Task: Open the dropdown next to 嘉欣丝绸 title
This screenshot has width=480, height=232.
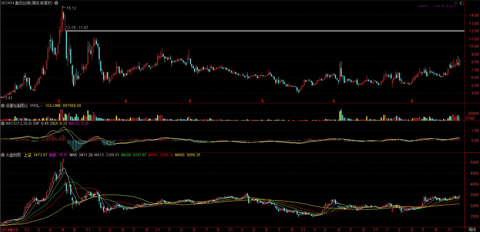Action: pos(56,3)
